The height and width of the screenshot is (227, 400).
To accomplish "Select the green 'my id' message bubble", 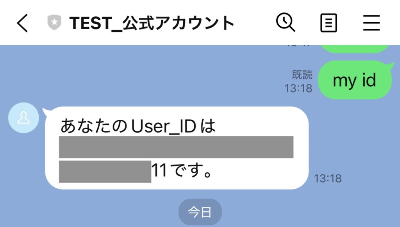I will point(355,80).
